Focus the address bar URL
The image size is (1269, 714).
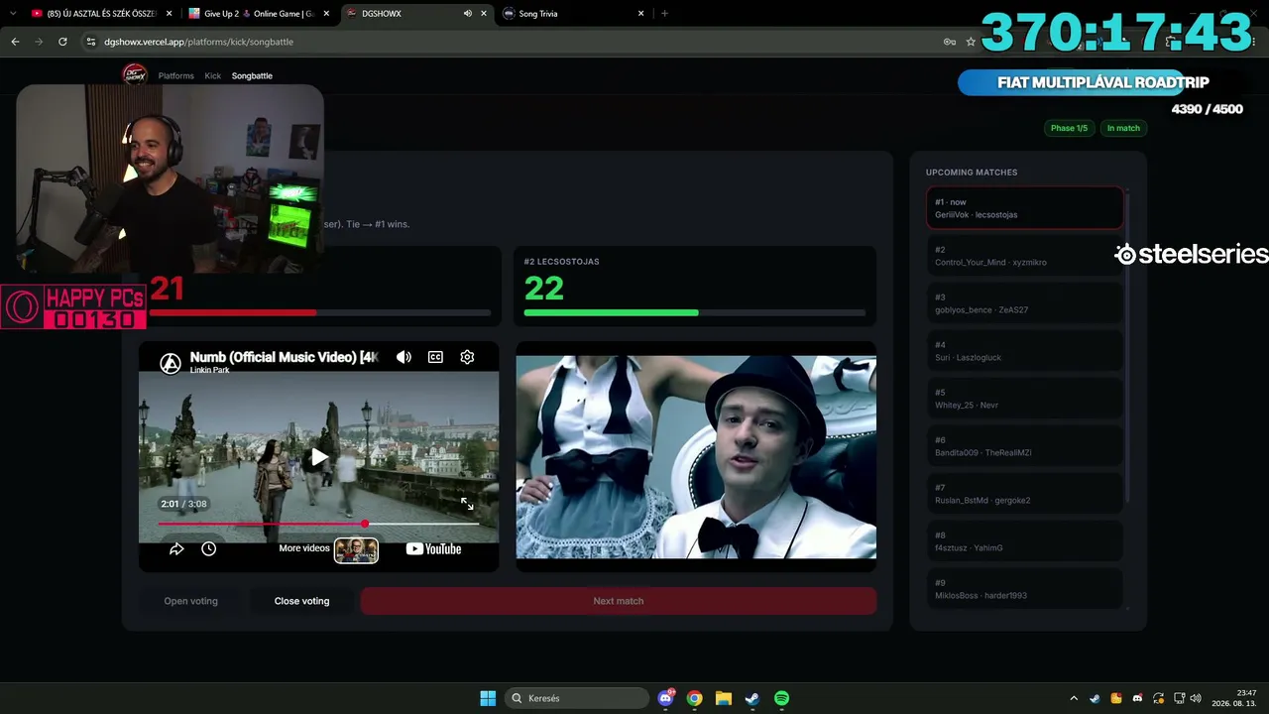[x=198, y=42]
